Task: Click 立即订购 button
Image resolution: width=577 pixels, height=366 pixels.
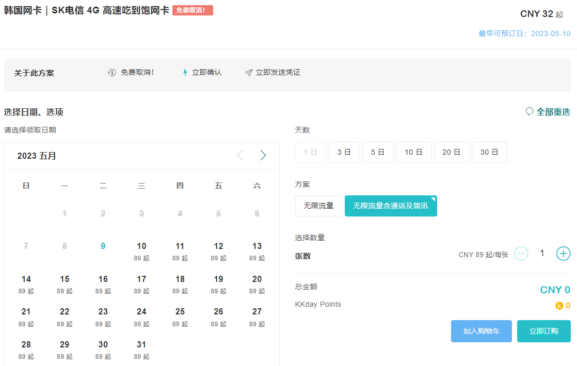Action: point(544,331)
